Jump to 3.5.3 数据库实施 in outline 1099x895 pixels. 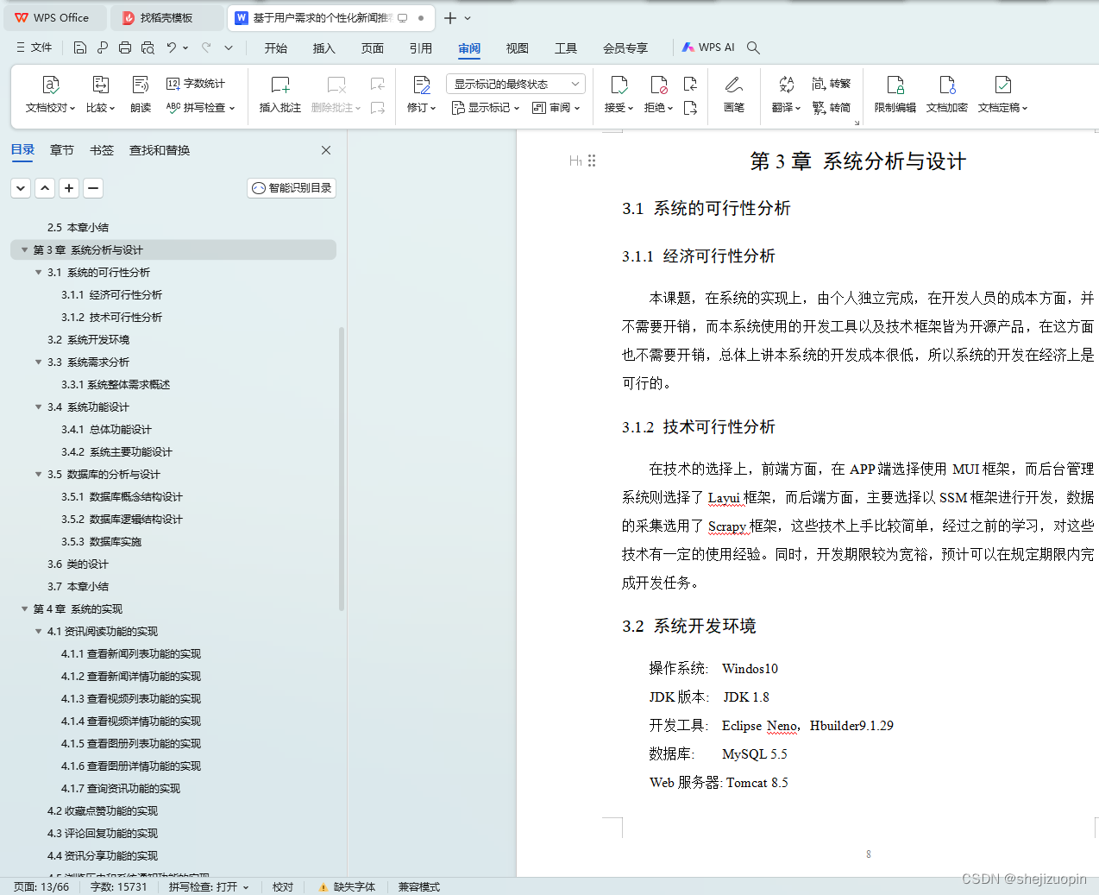101,542
